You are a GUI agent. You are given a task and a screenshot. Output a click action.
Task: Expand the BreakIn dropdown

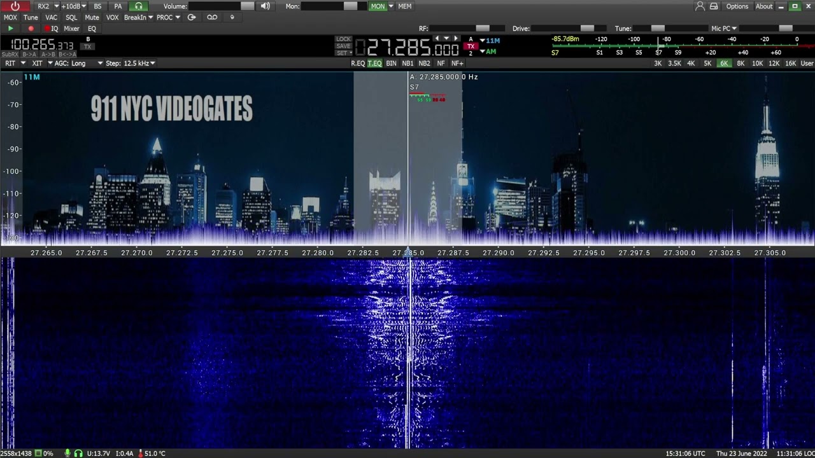pyautogui.click(x=150, y=17)
